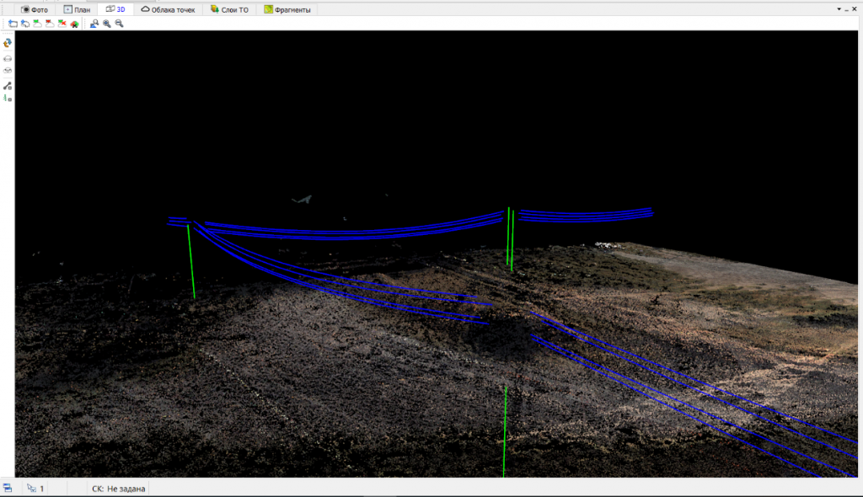Click the zoom out magnifier
This screenshot has height=497, width=863.
(120, 24)
